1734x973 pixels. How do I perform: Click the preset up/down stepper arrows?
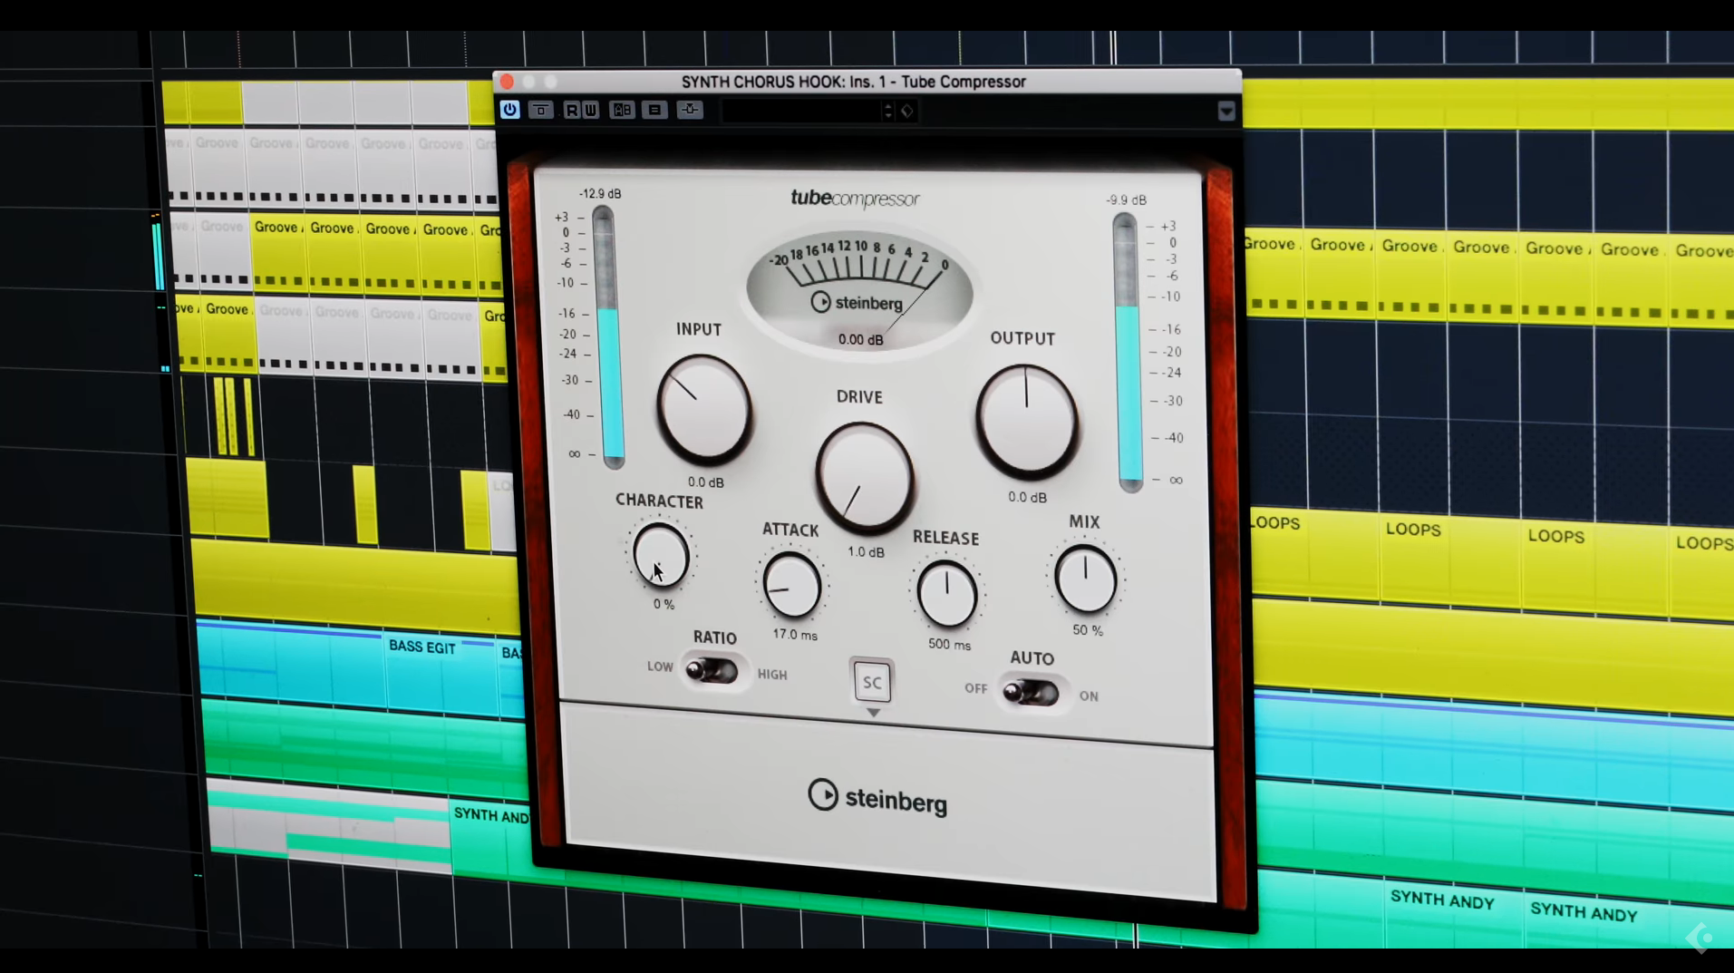pyautogui.click(x=887, y=111)
